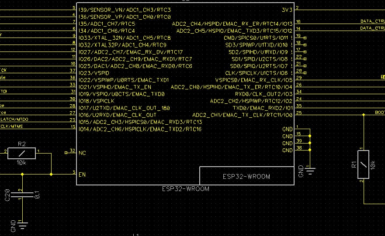Screen dimensions: 385x236
Task: Select the ADC2_CH1/EMAC_TX_CLK IO0 pin label
Action: pos(243,115)
